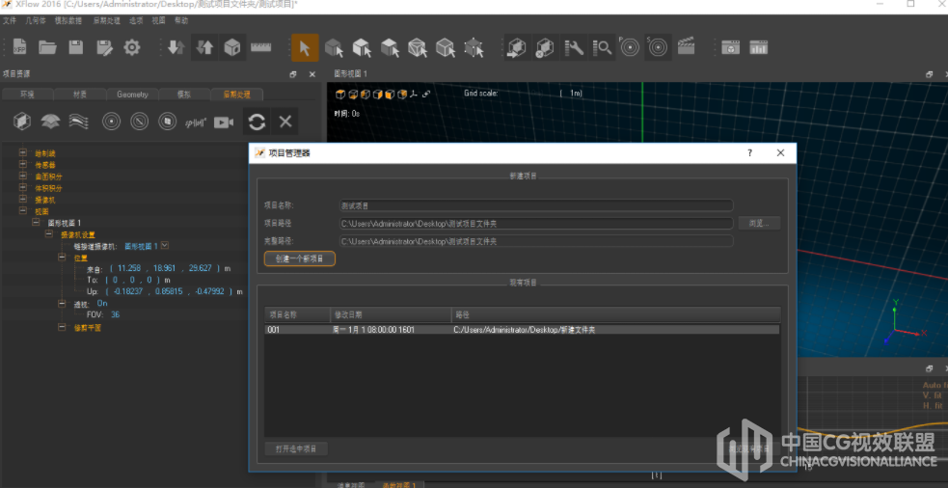Add a camera with video camera icon
This screenshot has width=948, height=488.
coord(224,122)
